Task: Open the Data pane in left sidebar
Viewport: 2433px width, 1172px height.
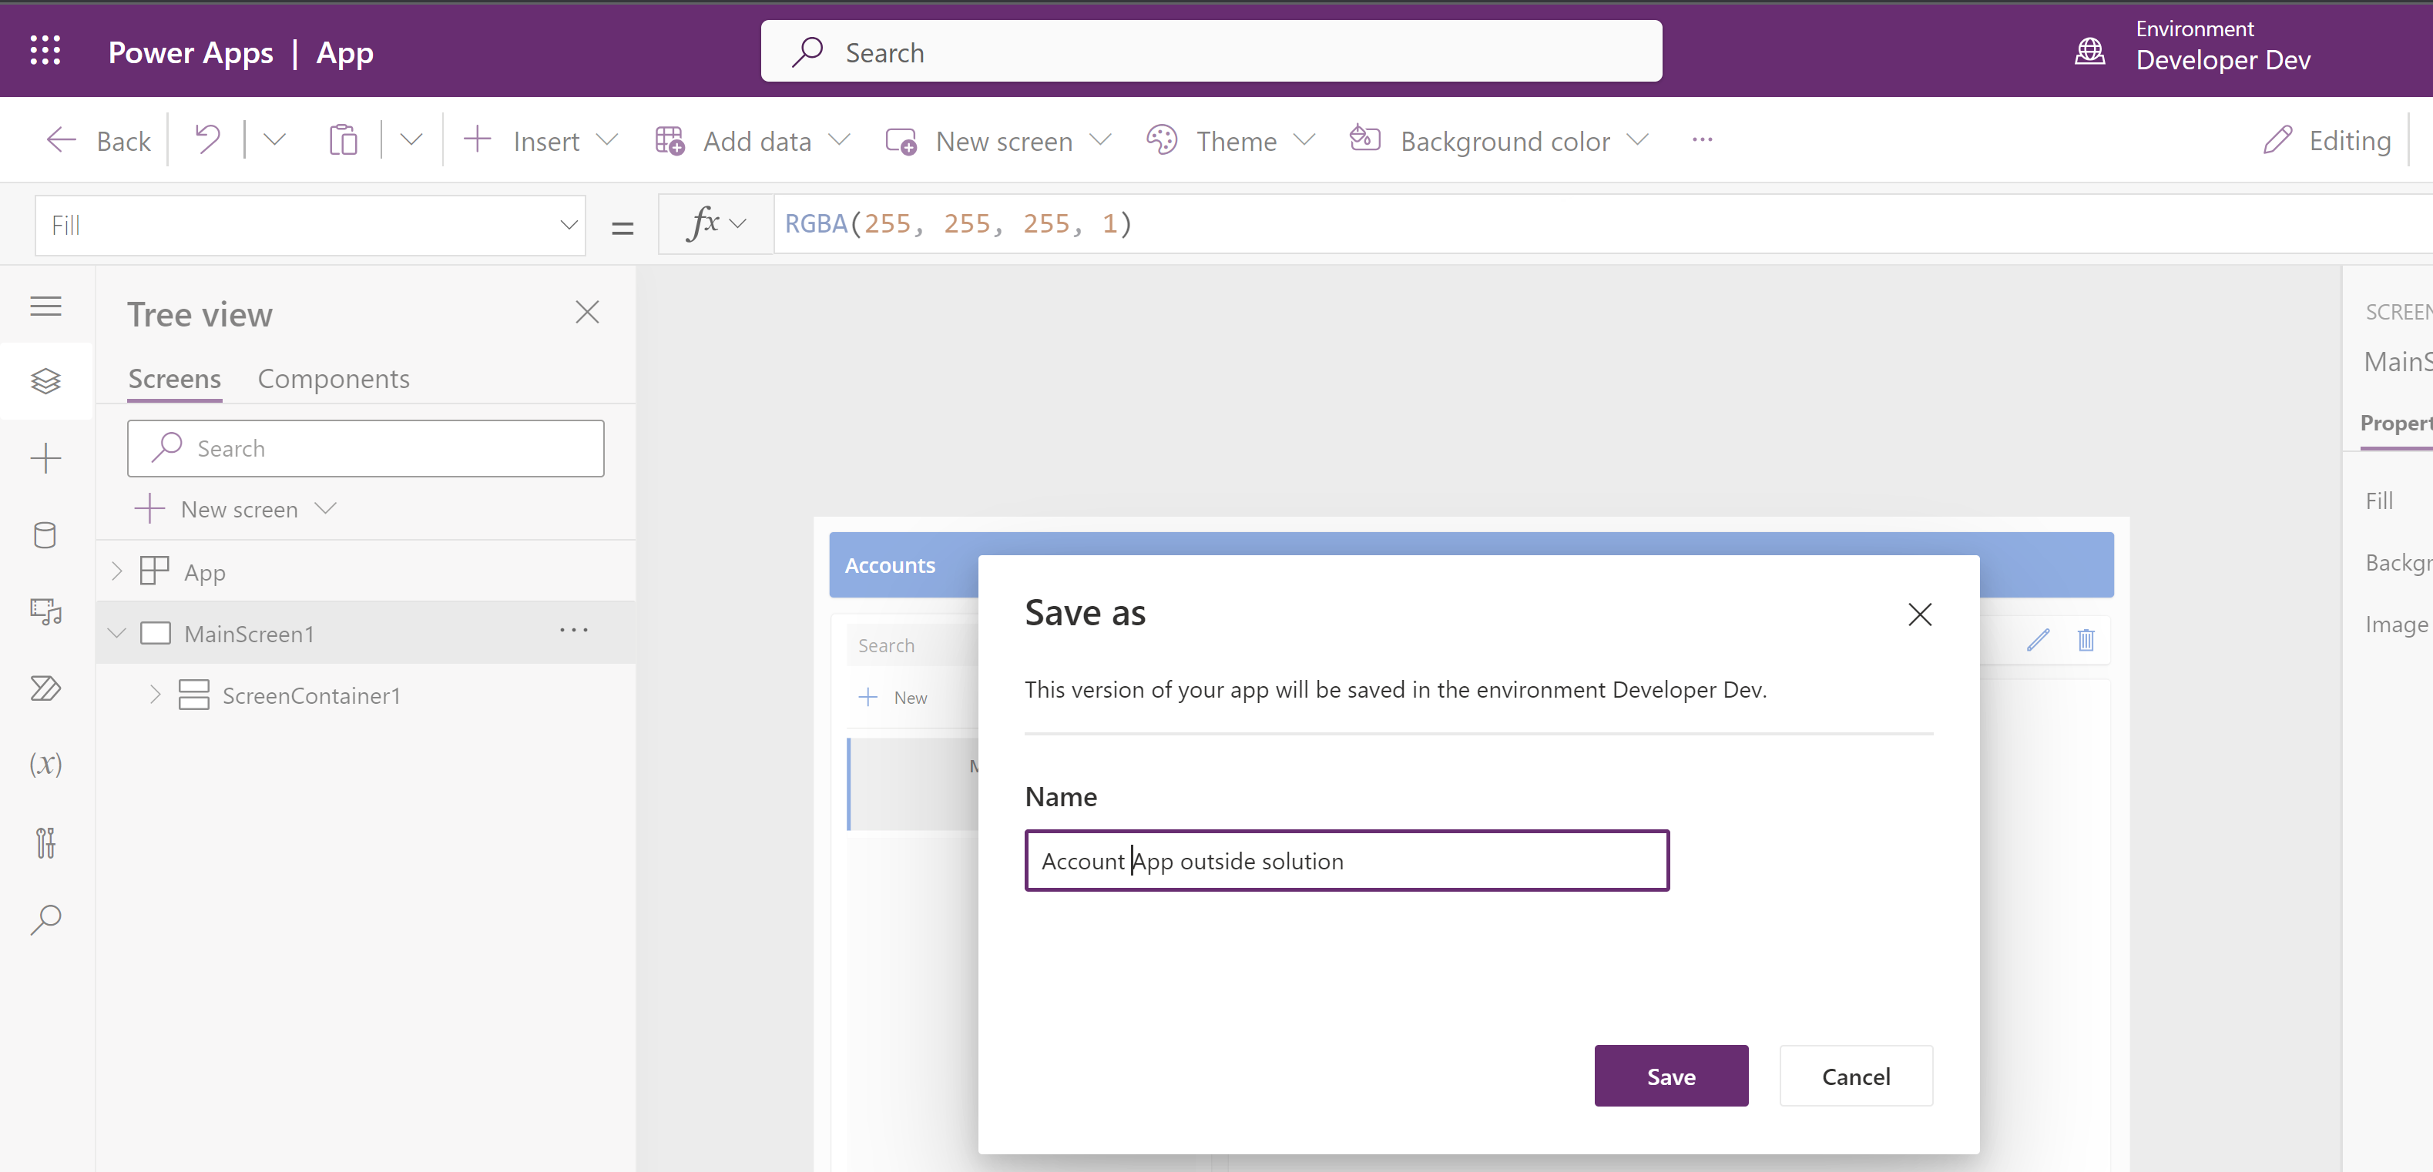Action: pos(45,535)
